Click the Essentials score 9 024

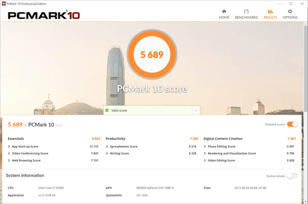(x=96, y=139)
